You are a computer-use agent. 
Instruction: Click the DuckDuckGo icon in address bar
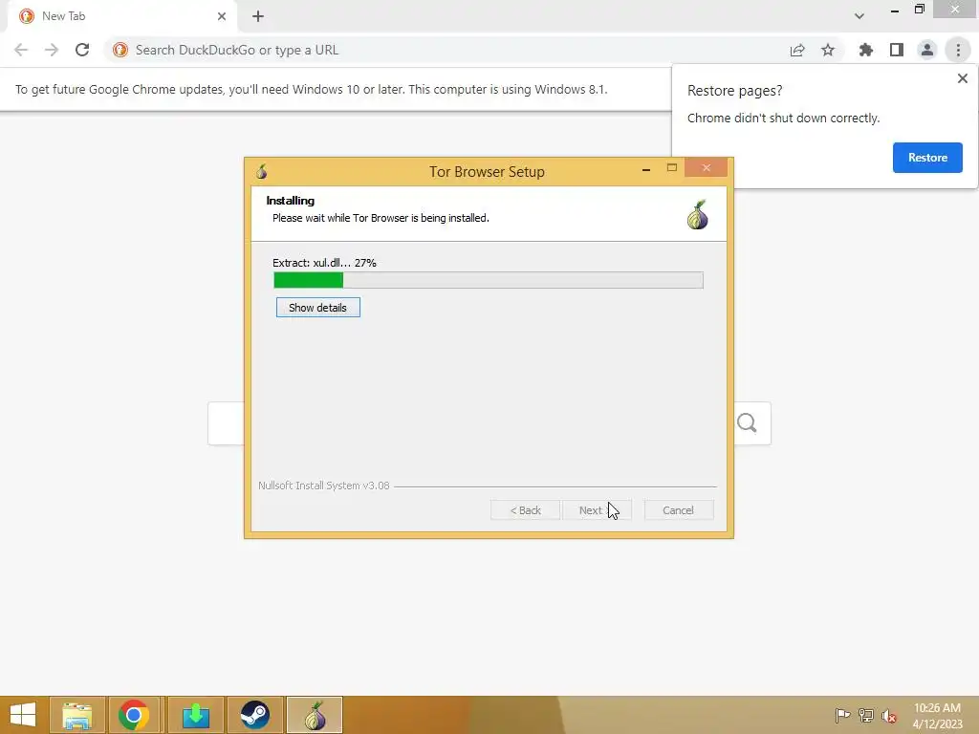tap(120, 50)
